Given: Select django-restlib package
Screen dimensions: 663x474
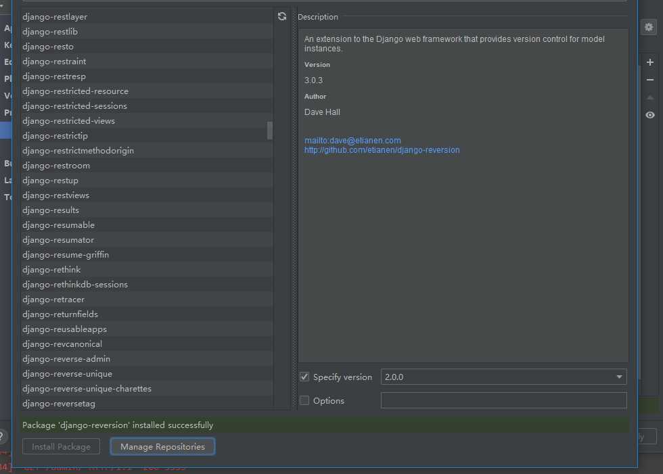Looking at the screenshot, I should pos(147,32).
